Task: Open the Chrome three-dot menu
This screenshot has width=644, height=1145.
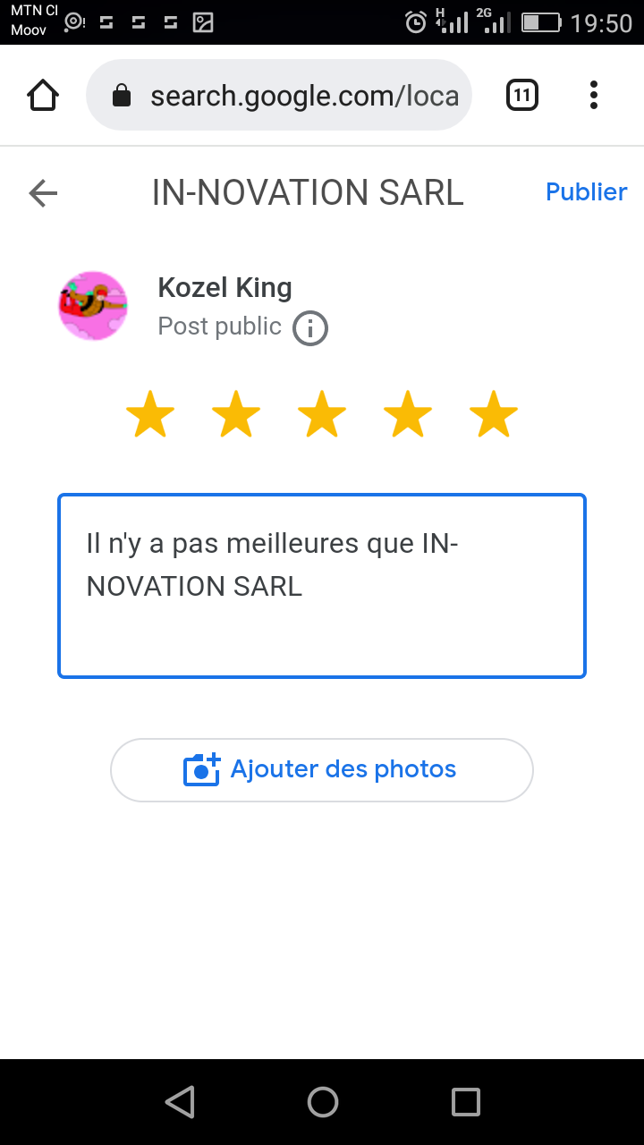Action: [594, 95]
